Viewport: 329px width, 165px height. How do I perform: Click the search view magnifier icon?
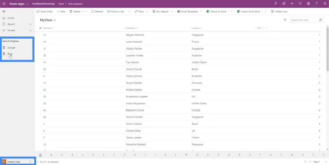coord(320,20)
